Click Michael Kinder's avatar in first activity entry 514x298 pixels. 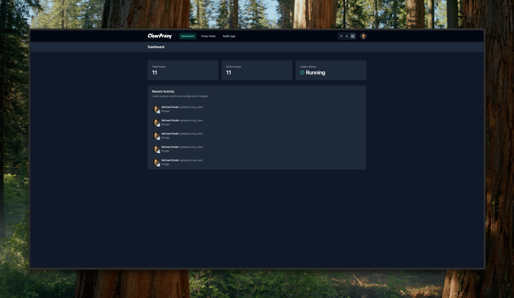click(x=156, y=108)
